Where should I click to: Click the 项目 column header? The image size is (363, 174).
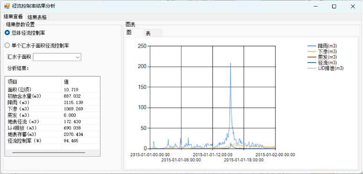[x=33, y=82]
